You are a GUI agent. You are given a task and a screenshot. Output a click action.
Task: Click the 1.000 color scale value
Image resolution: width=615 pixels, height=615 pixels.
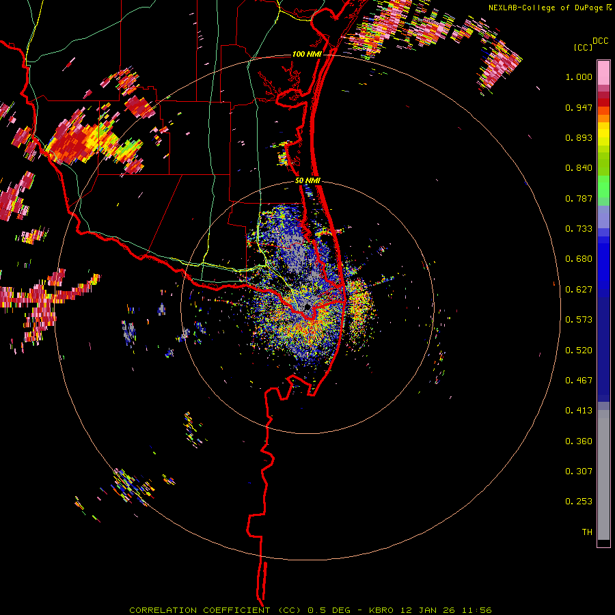point(579,77)
